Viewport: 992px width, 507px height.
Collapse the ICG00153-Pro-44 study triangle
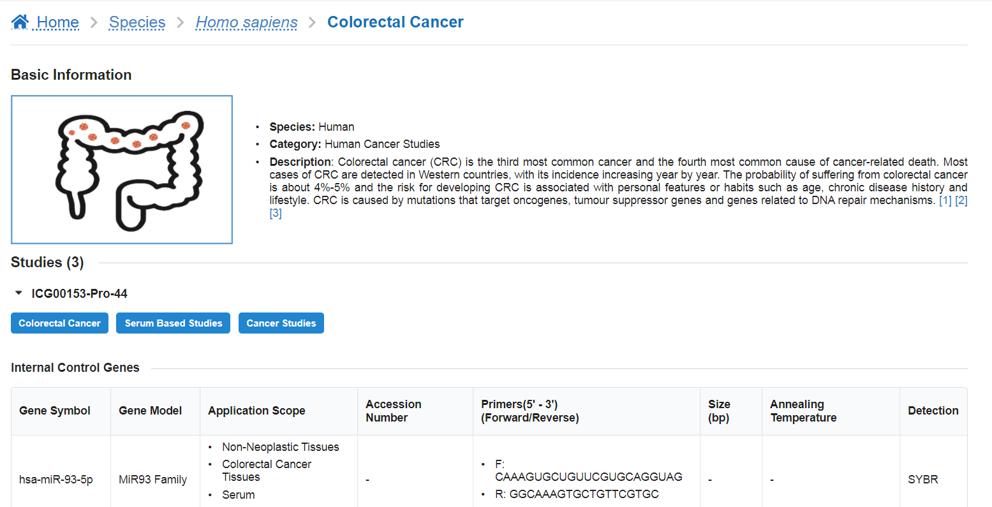19,293
